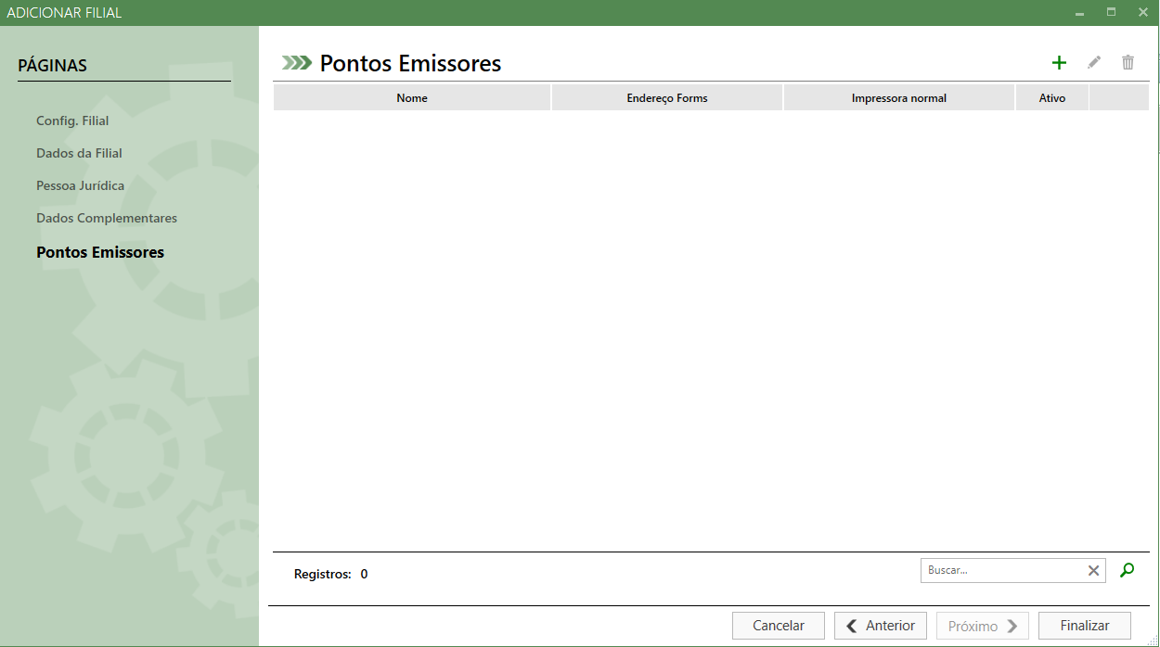Viewport: 1160px width, 647px height.
Task: Click the green magnifier search icon
Action: tap(1127, 571)
